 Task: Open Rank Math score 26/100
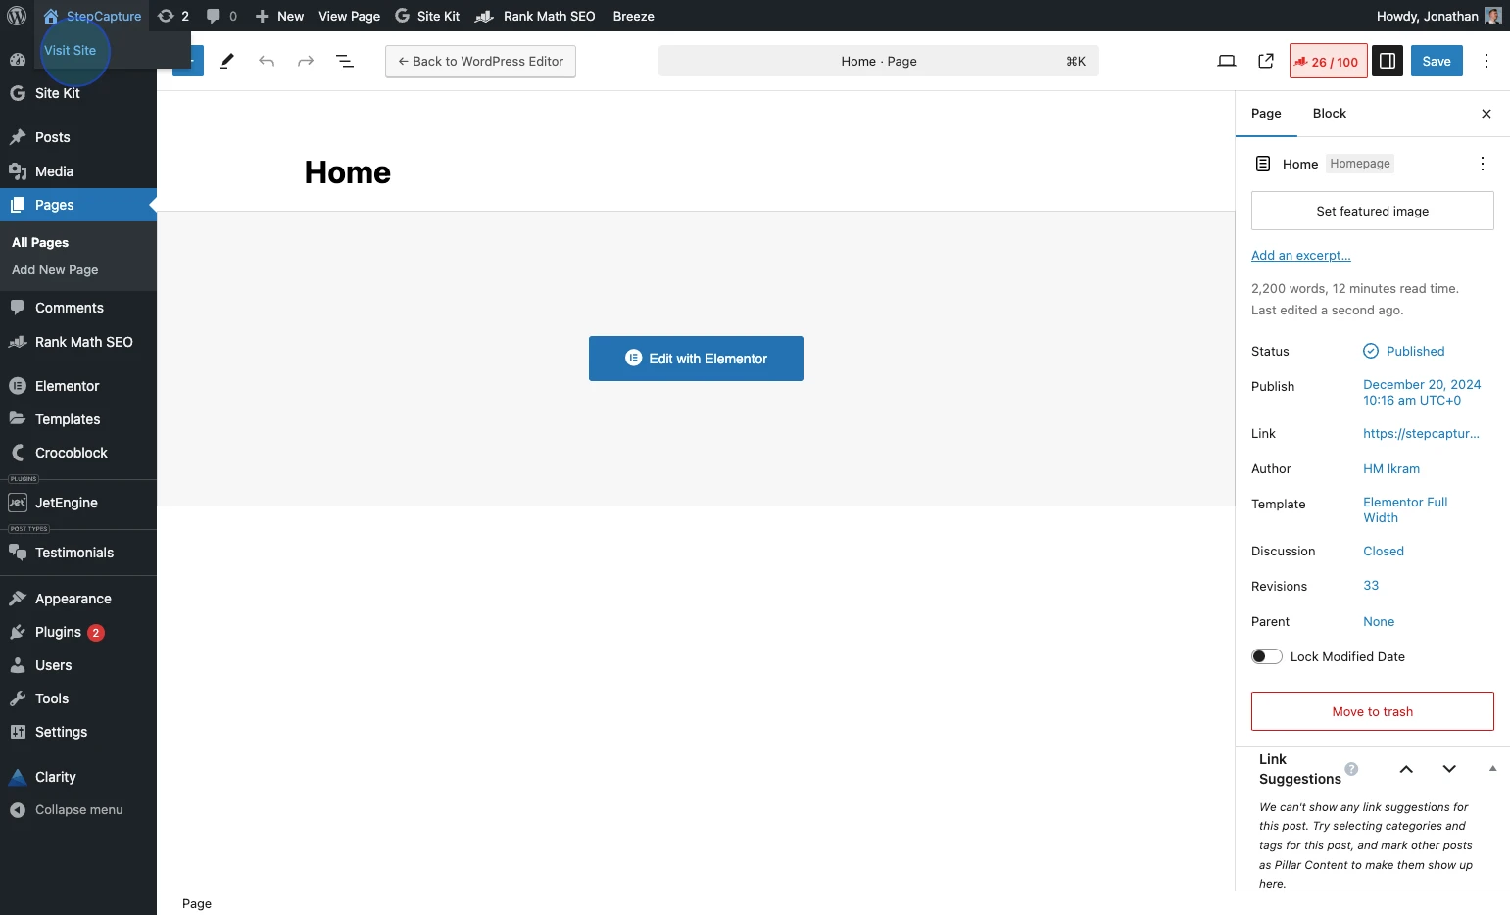[x=1328, y=61]
